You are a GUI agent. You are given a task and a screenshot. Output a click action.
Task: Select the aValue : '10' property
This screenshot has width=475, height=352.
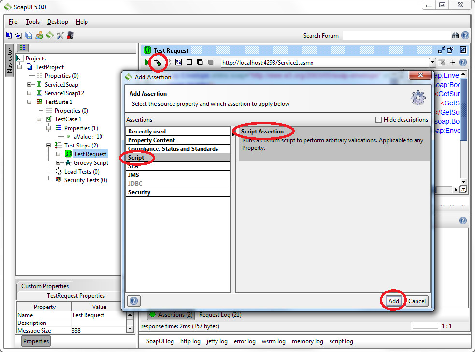(89, 137)
